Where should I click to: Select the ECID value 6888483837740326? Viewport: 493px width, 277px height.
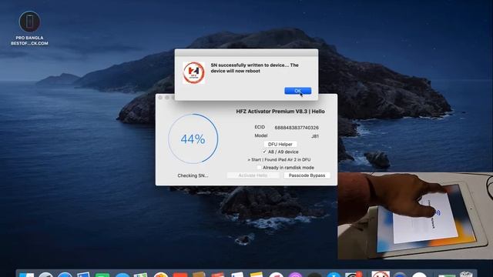tap(297, 128)
